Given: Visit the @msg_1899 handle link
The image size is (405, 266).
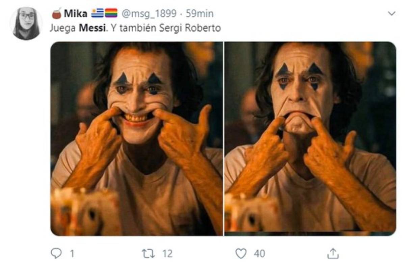Looking at the screenshot, I should 148,14.
